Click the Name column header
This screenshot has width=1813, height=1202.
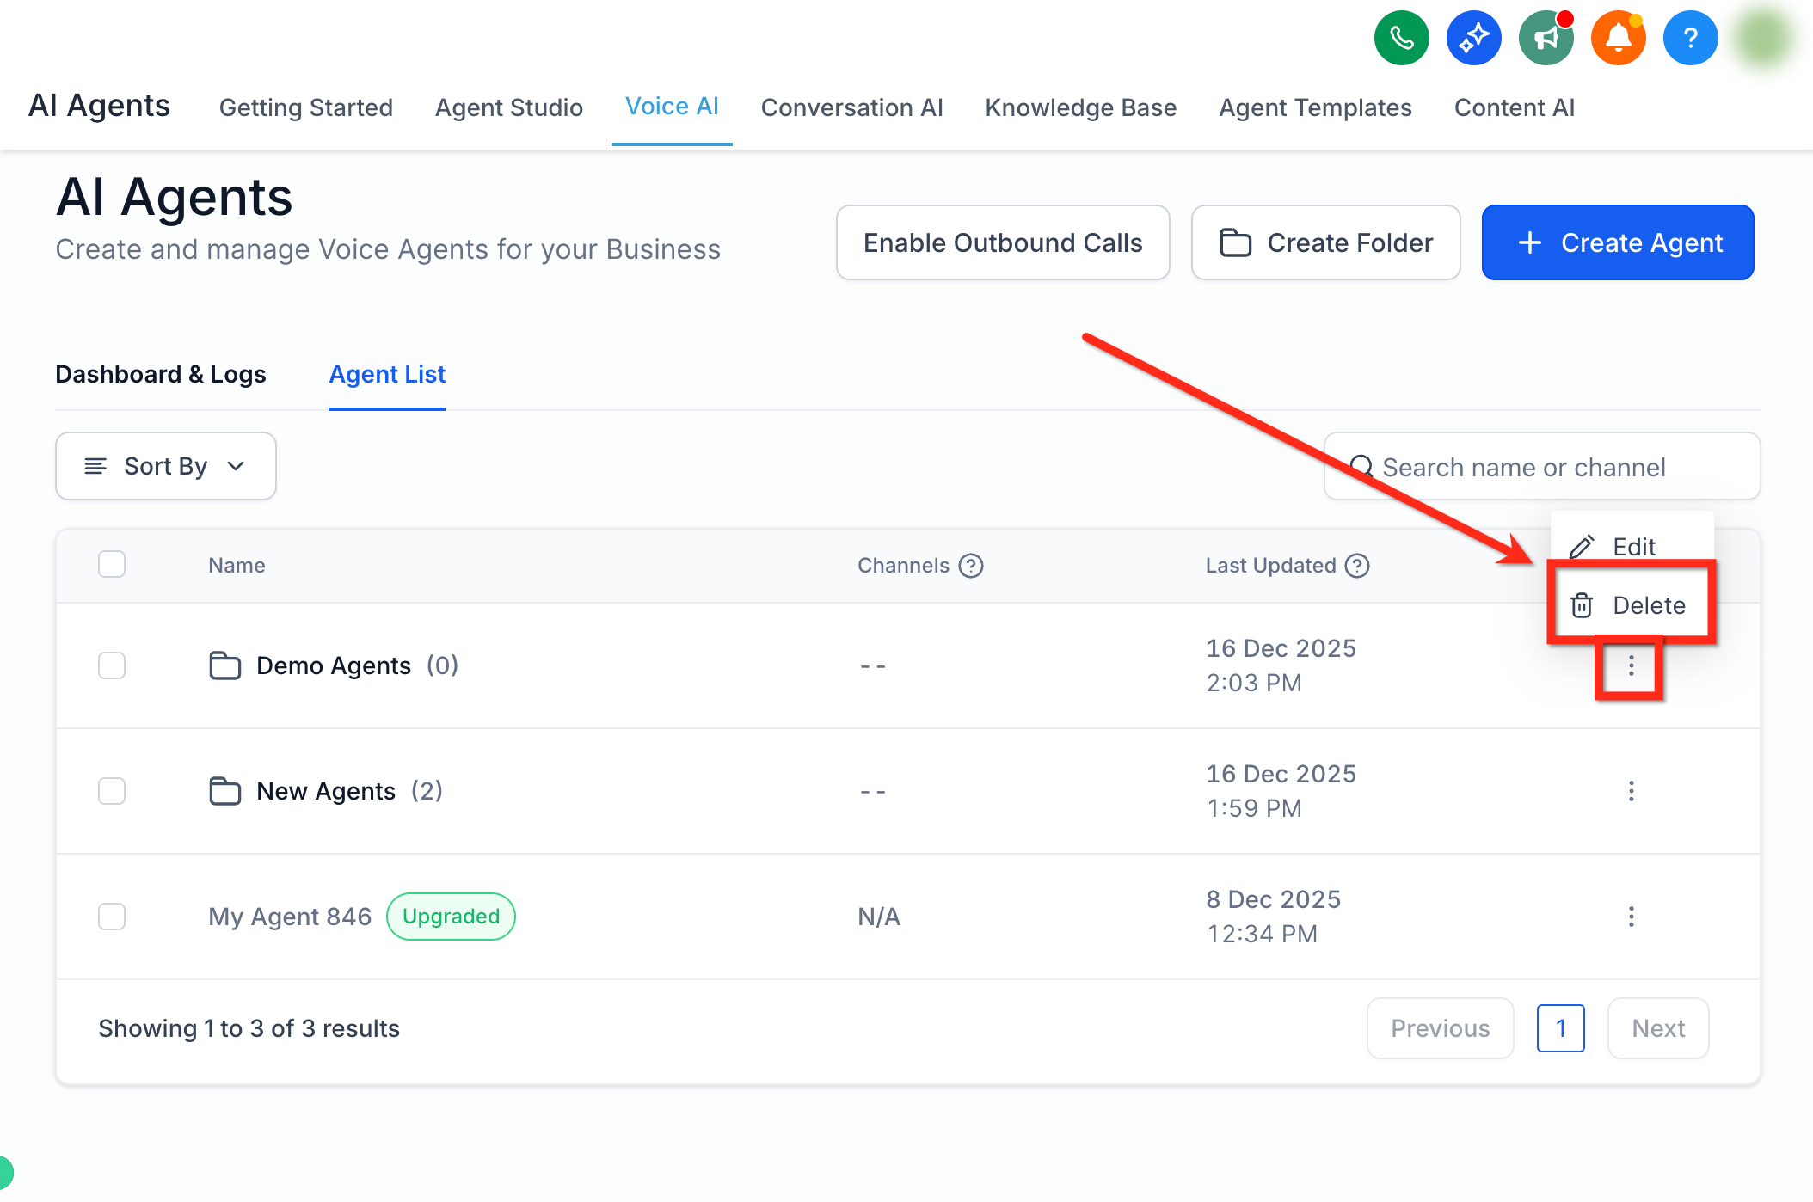[237, 566]
